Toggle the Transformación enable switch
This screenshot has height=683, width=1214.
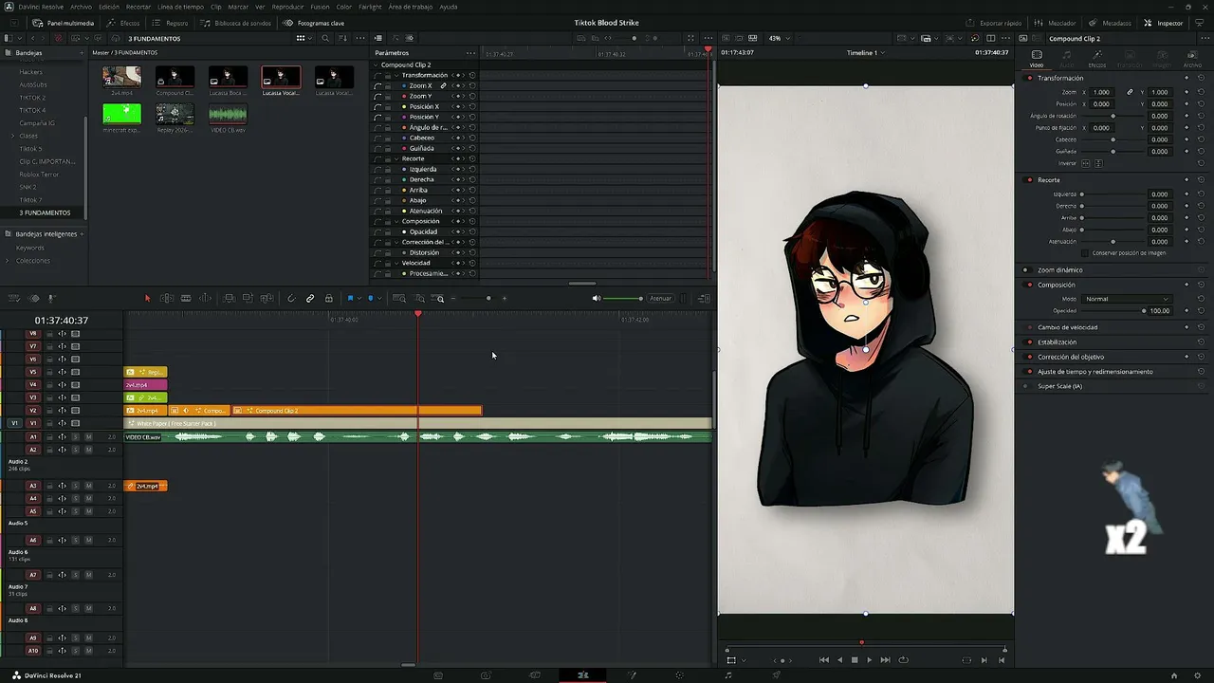(1029, 78)
